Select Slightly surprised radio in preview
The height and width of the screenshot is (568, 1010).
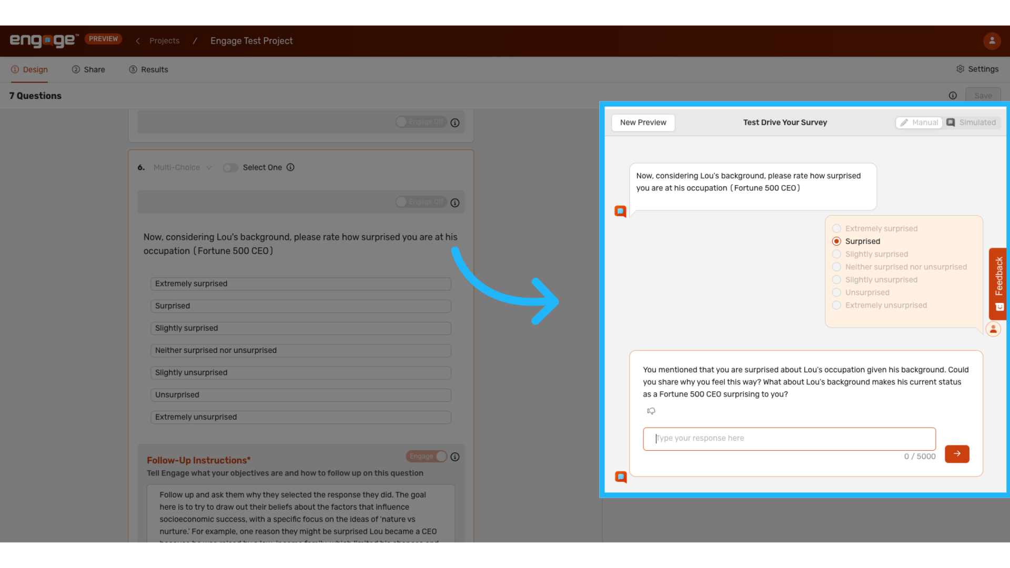click(836, 254)
